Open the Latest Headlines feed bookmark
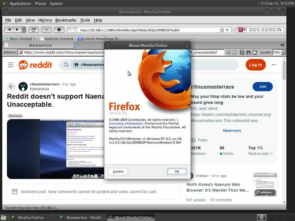This screenshot has width=295, height=221. (x=98, y=39)
